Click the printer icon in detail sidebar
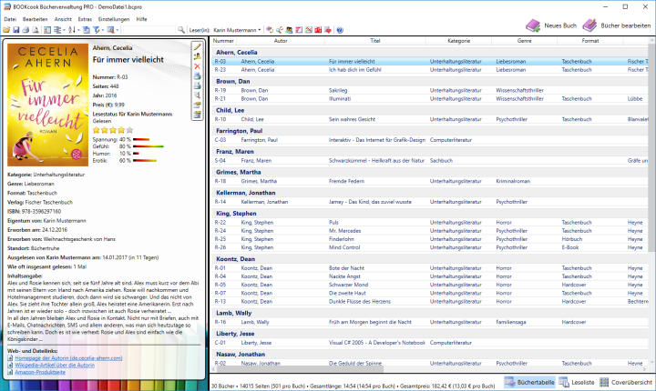 (198, 77)
